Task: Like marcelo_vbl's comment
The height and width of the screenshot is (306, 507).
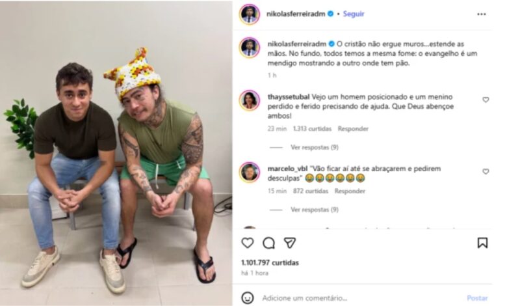Action: coord(486,171)
